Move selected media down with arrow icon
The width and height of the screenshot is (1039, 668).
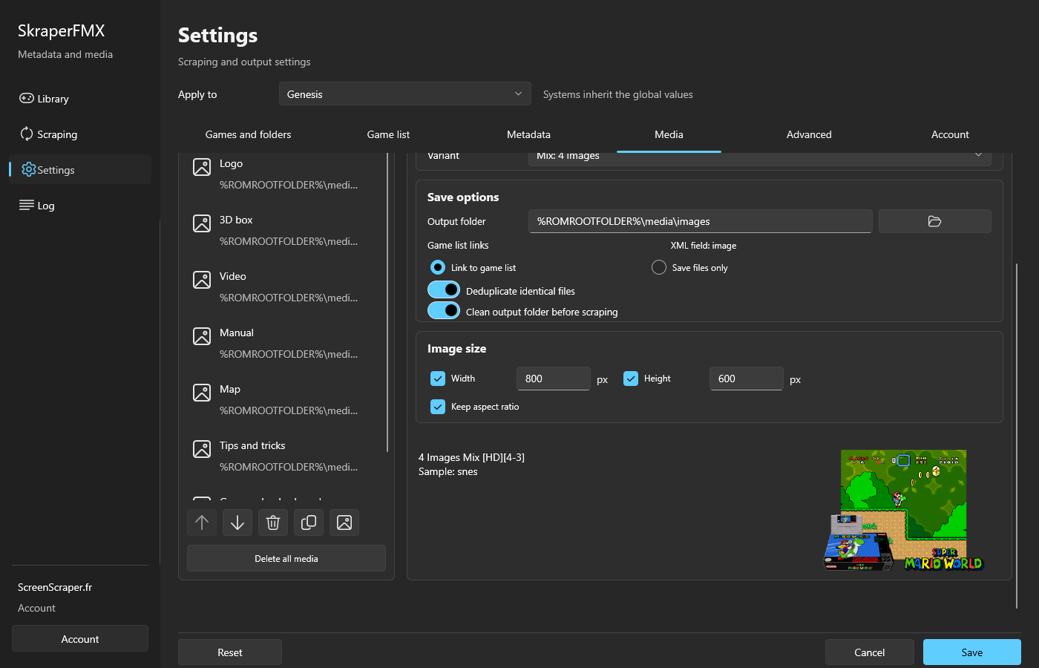coord(237,523)
